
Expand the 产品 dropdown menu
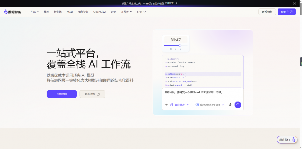click(35, 12)
